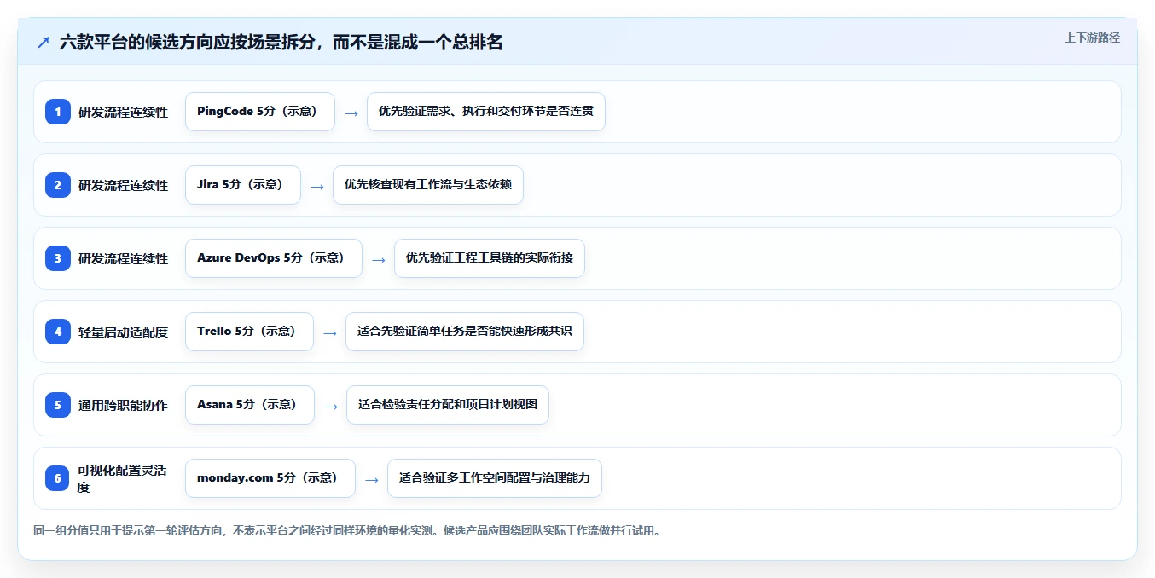Screen dimensions: 1155x578
Task: Click the Asana 5分（示意） chip
Action: 250,405
